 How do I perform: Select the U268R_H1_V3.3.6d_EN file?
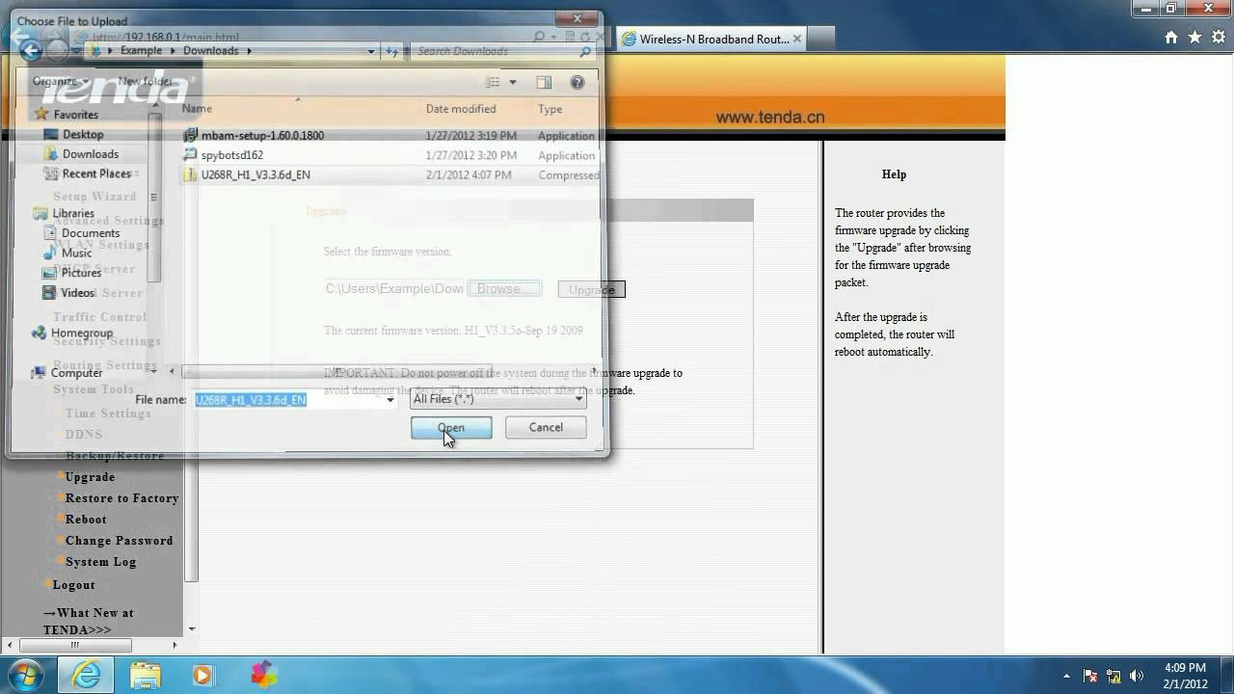pos(255,175)
